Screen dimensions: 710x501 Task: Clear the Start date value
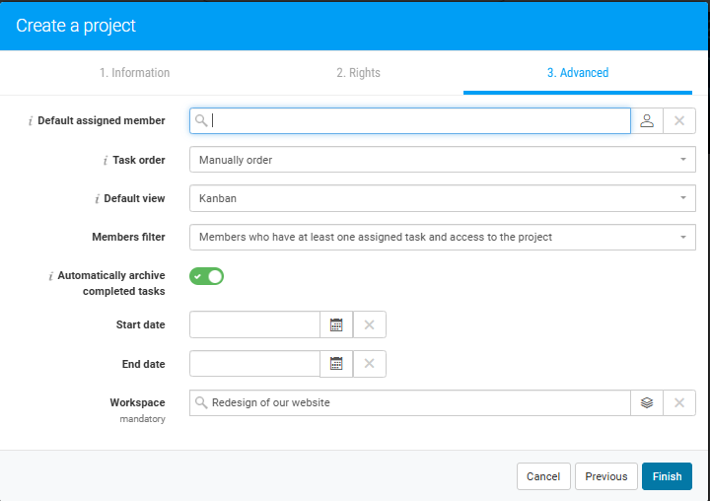click(x=370, y=324)
